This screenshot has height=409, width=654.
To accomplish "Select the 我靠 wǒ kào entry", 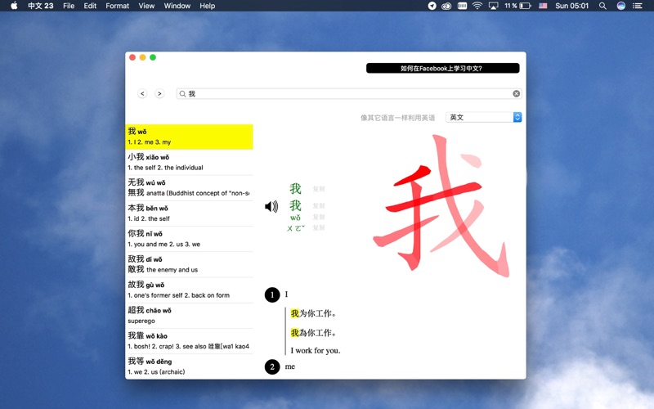I will [189, 340].
